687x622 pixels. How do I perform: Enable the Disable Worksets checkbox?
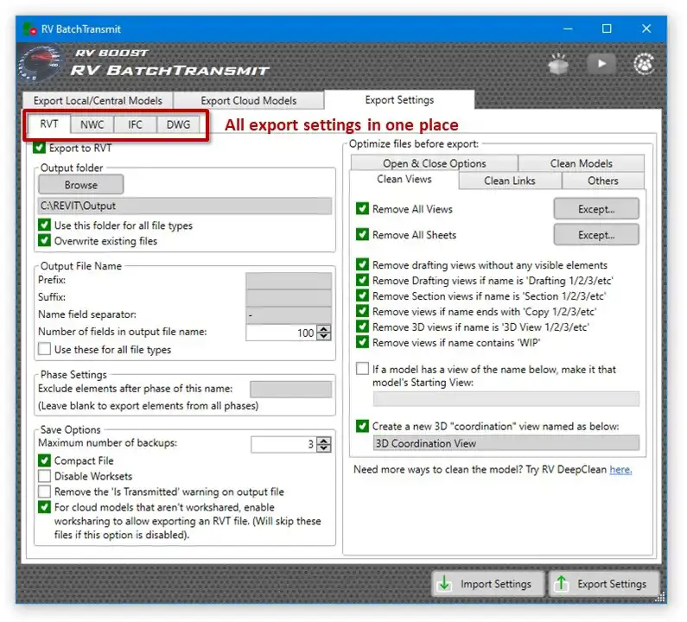44,476
